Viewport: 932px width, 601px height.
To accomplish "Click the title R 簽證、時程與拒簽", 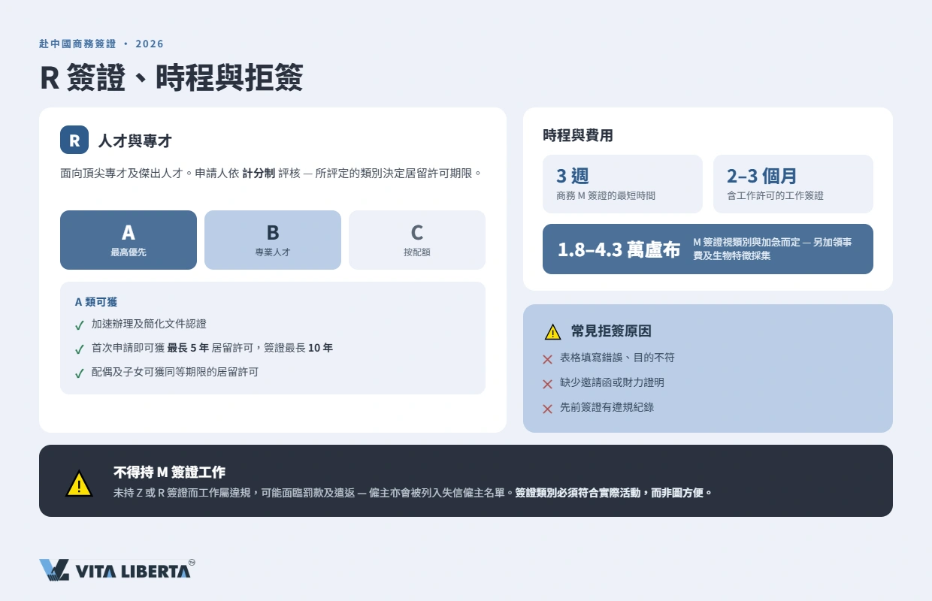I will tap(171, 77).
